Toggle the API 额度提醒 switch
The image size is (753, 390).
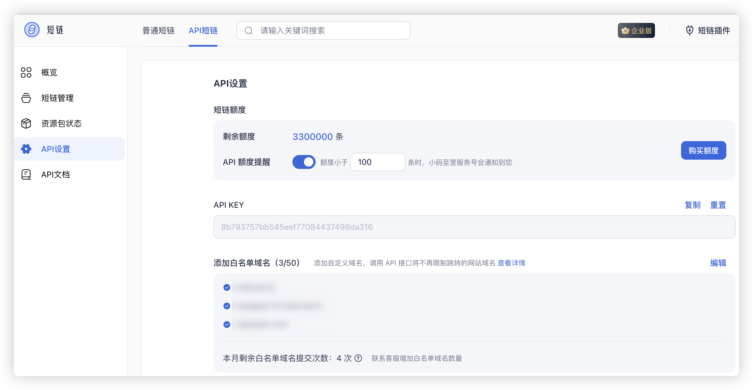[x=304, y=162]
